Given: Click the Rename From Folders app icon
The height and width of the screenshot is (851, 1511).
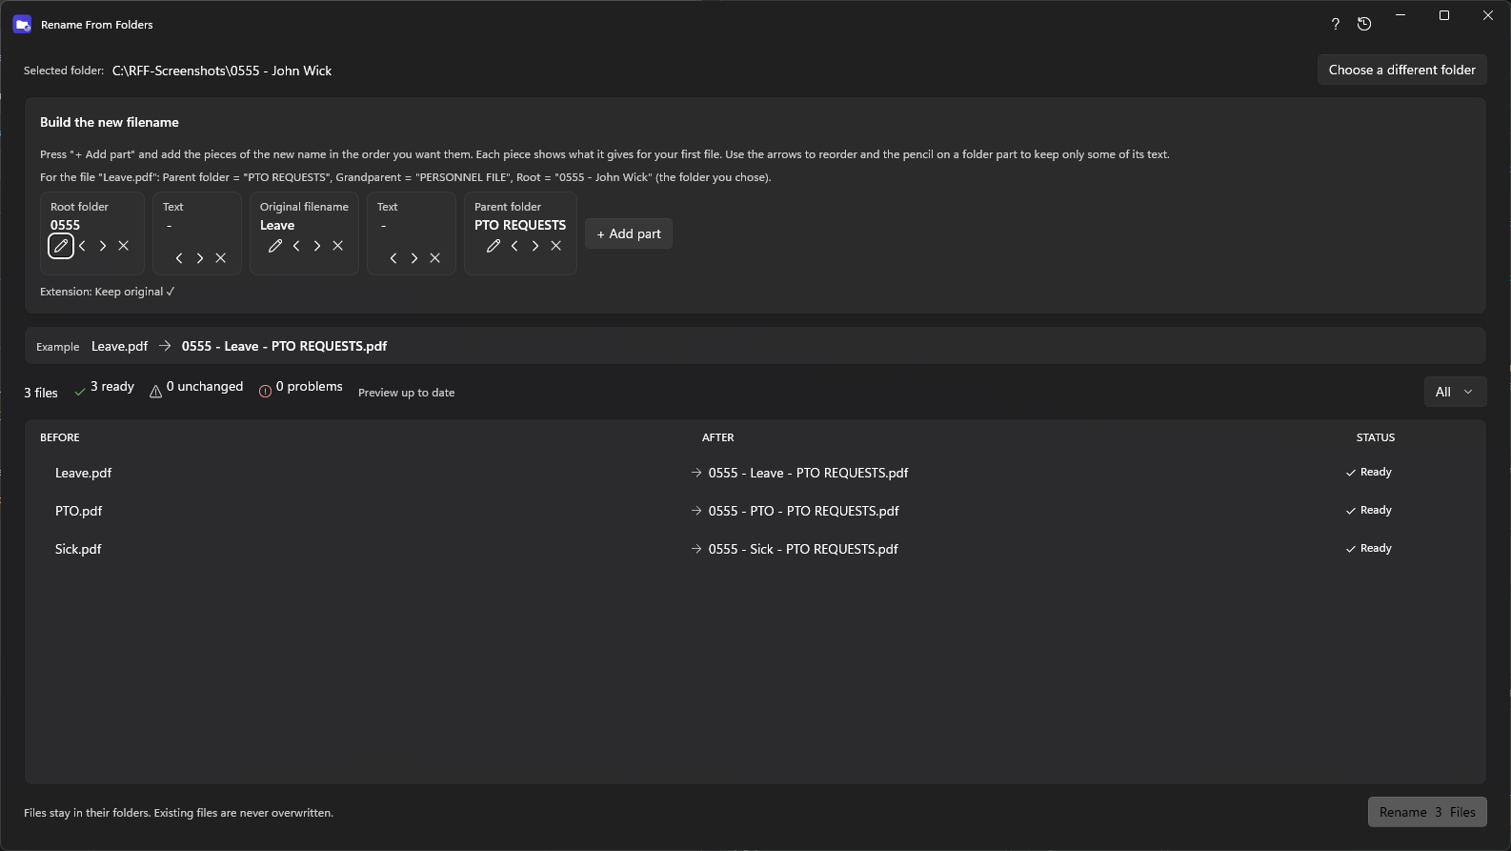Looking at the screenshot, I should click(22, 25).
